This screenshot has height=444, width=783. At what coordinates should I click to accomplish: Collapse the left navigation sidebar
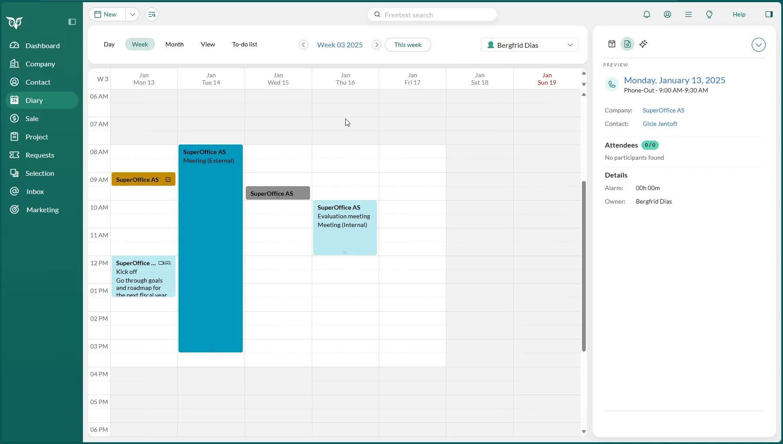point(72,22)
